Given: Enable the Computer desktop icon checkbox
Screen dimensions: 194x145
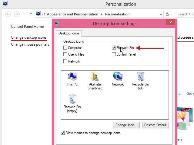Looking at the screenshot, I should pyautogui.click(x=65, y=48).
